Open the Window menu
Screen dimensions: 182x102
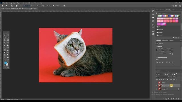pos(37,3)
